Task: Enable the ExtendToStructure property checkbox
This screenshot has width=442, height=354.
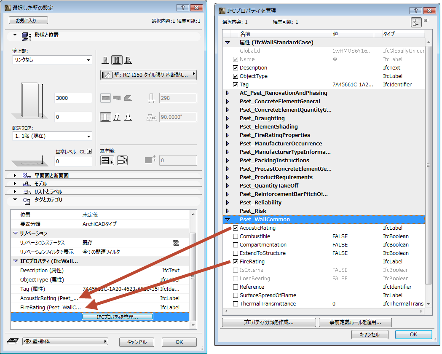Action: [236, 253]
